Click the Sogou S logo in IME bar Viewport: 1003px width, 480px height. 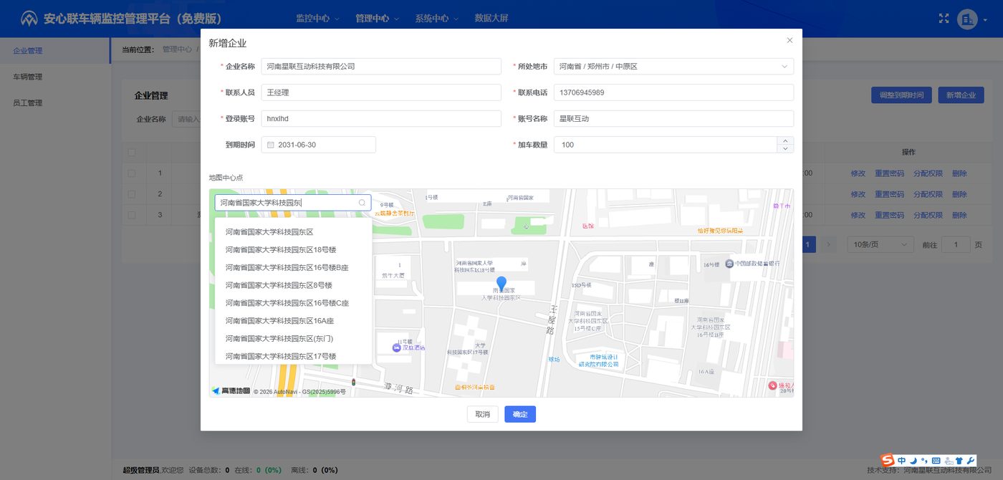(888, 460)
